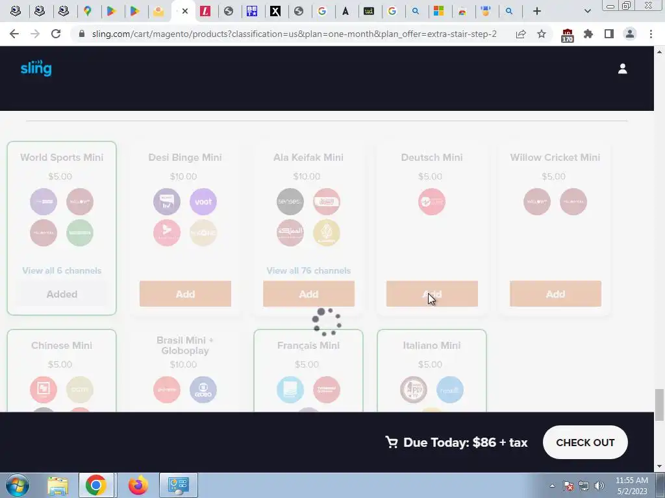Click the address bar URL field
The height and width of the screenshot is (498, 665).
point(294,34)
